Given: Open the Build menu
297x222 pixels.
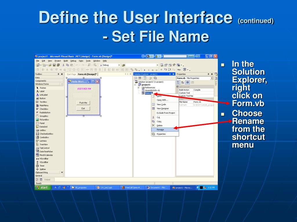Looking at the screenshot, I should 66,61.
